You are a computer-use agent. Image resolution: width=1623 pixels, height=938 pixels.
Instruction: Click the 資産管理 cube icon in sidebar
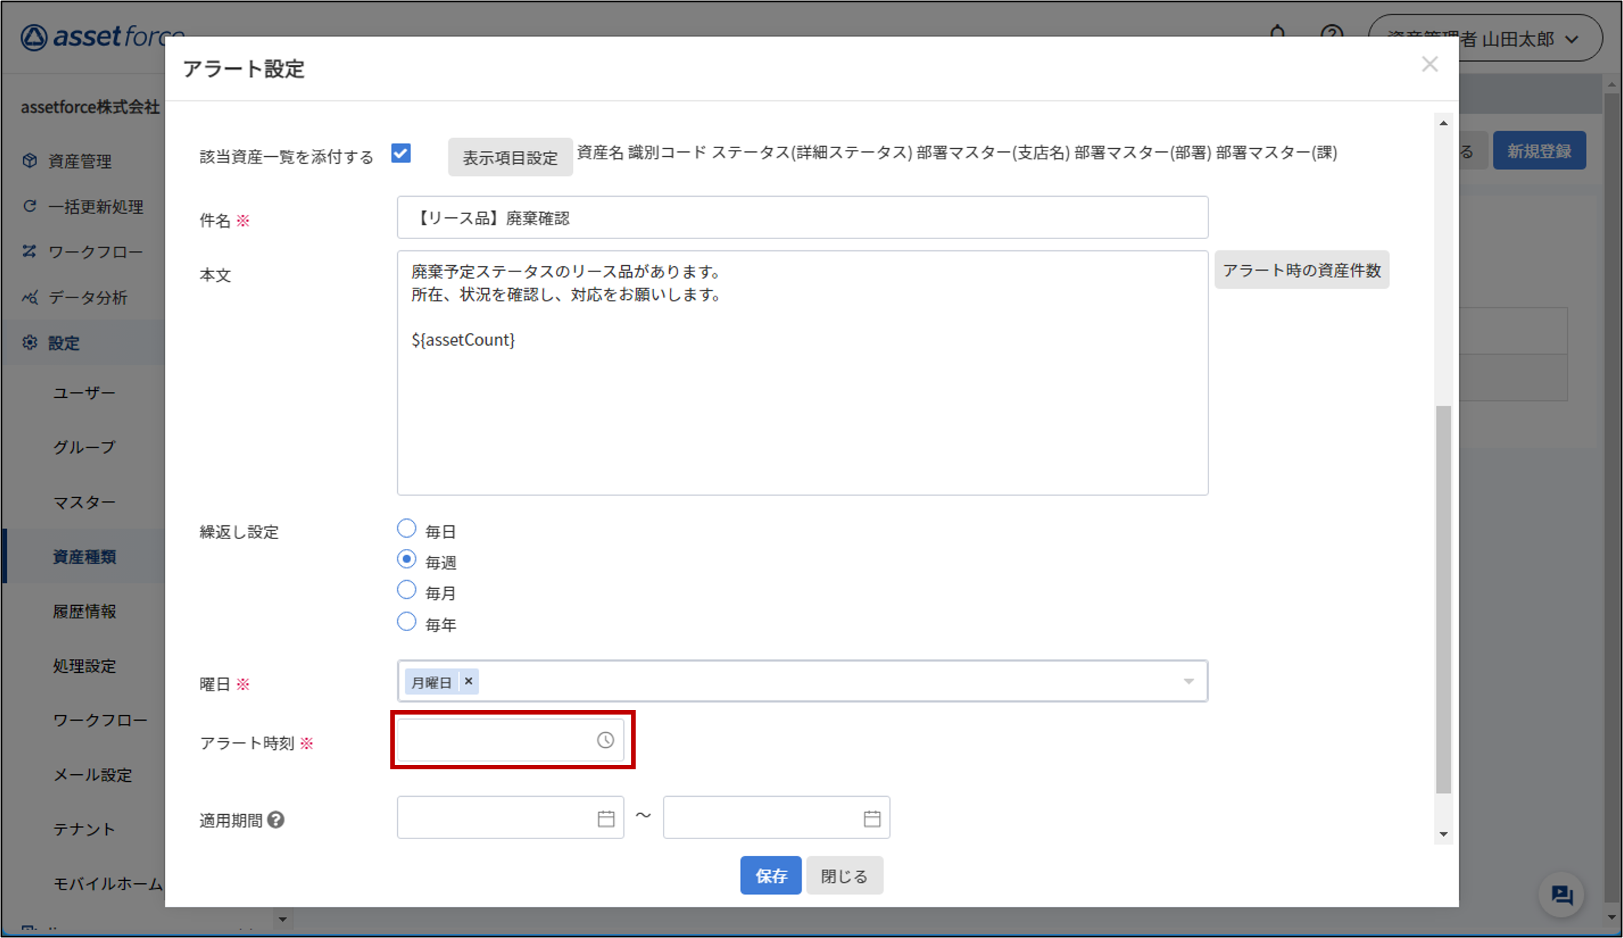tap(30, 161)
